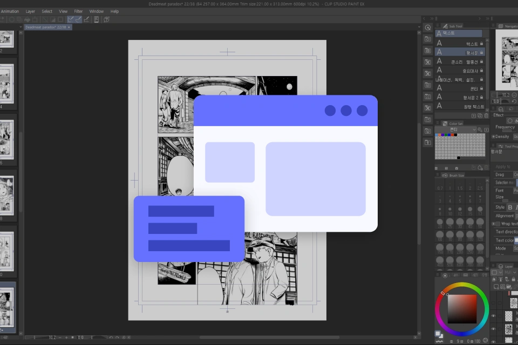Open the 폰티 color set dropdown
Screen dimensions: 518x345
coord(456,130)
